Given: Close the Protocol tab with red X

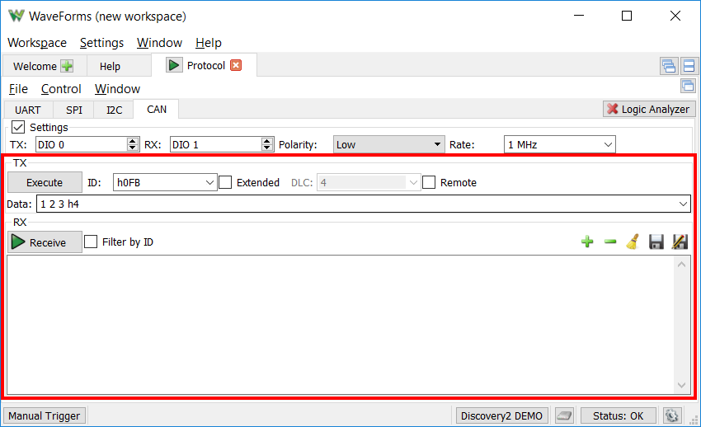Looking at the screenshot, I should click(x=236, y=65).
